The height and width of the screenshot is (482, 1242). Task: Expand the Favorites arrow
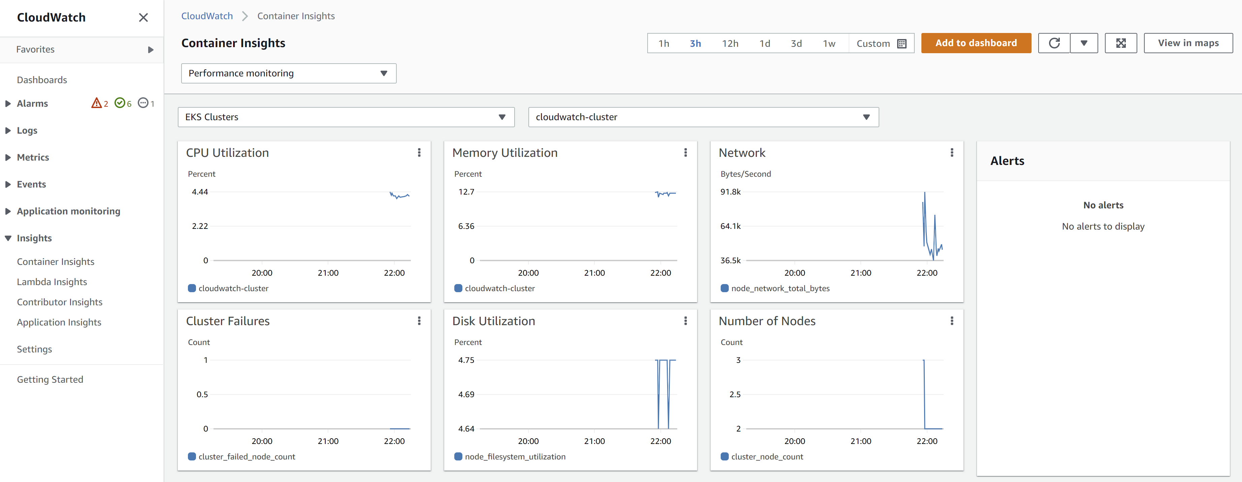click(x=151, y=49)
